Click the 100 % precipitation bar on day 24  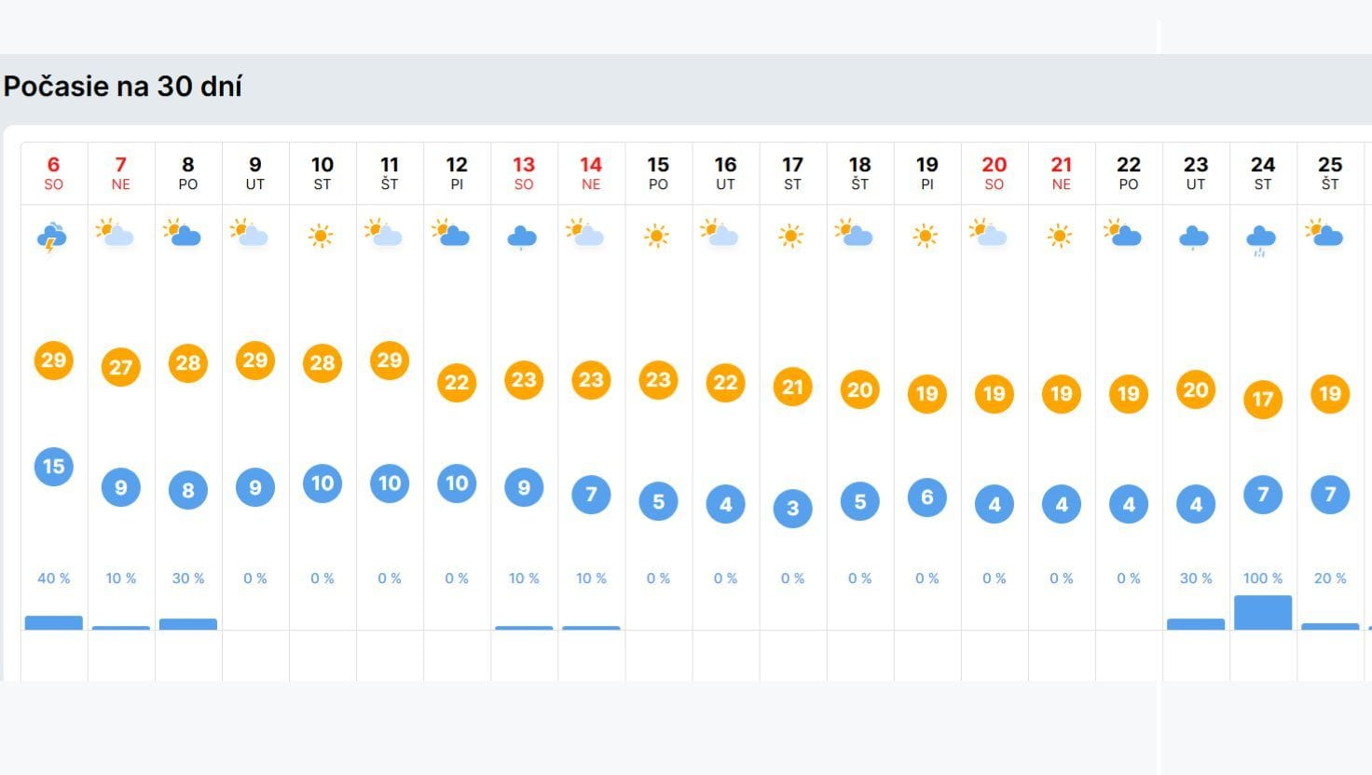pyautogui.click(x=1263, y=613)
